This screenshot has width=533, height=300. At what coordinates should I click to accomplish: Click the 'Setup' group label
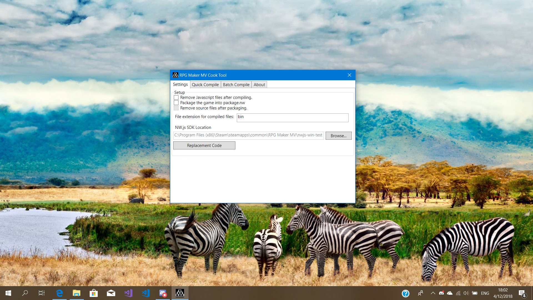coord(179,92)
